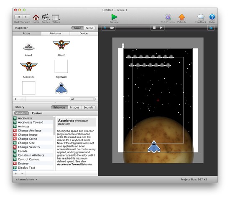Play the scene with the small play button
Viewport: 230px width, 200px height.
161,28
